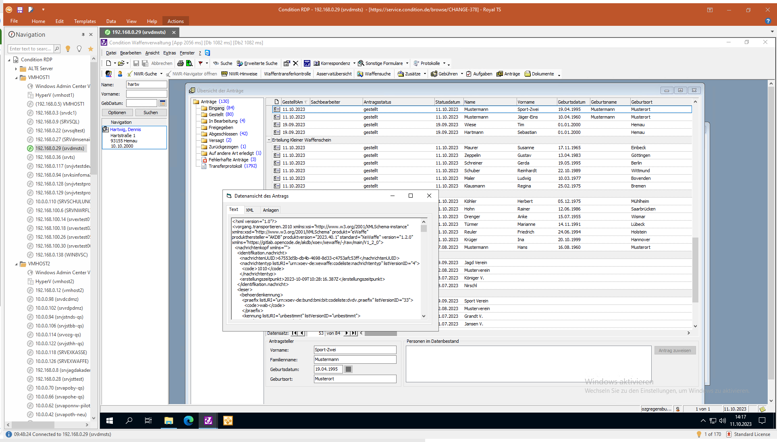Click the print icon in toolbar

point(180,63)
